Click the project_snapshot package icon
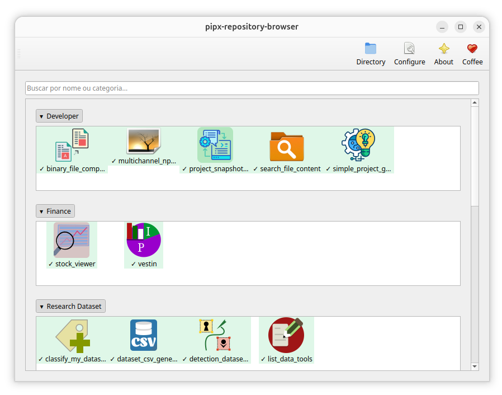 click(215, 145)
